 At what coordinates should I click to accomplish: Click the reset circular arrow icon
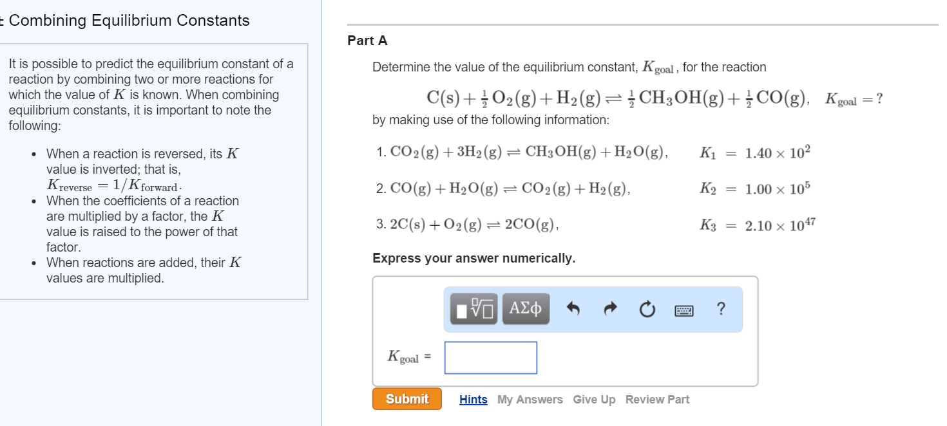pyautogui.click(x=647, y=310)
